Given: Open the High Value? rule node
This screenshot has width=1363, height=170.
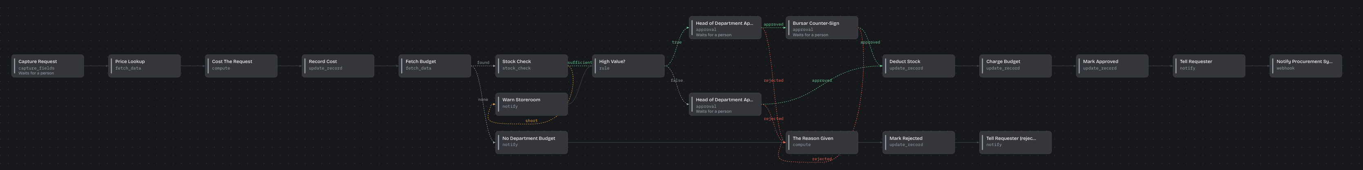Looking at the screenshot, I should (x=628, y=66).
